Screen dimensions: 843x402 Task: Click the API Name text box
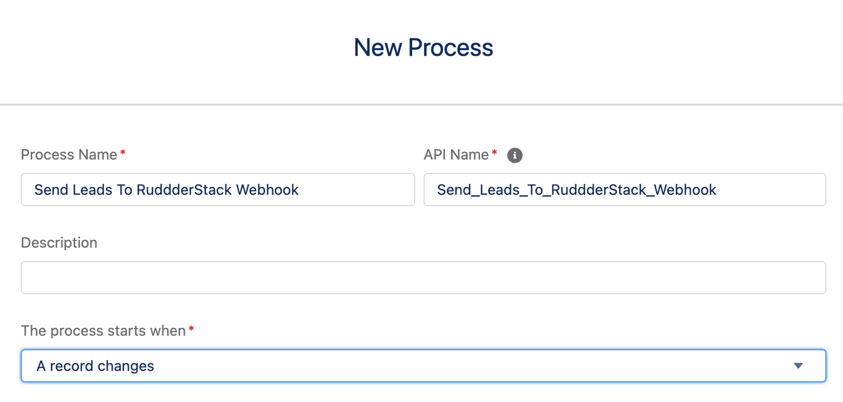click(x=624, y=189)
